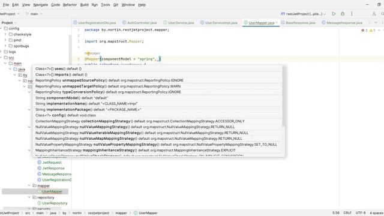Open JwtResponse class in tree
Viewport: 384px width, 216px height.
(53, 168)
